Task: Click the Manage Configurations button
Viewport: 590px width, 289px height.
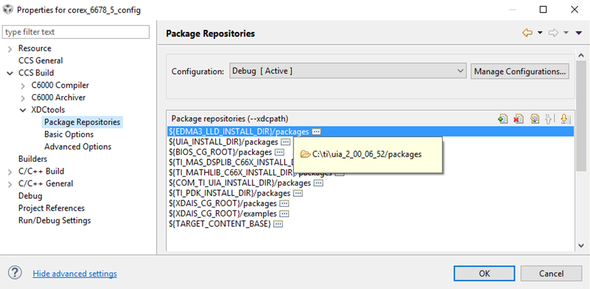Action: point(520,71)
